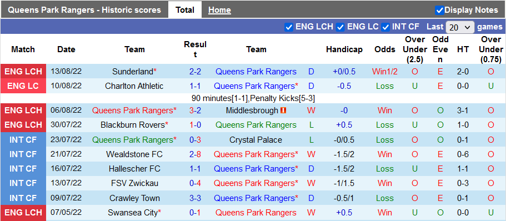Uncheck the ENG LCH filter checkbox
This screenshot has height=221, width=506.
pos(289,27)
